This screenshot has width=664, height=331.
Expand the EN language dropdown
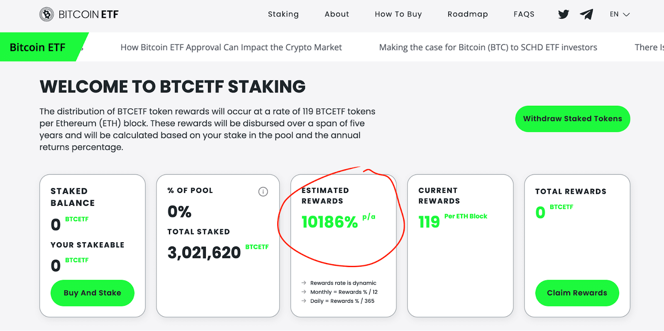[620, 15]
